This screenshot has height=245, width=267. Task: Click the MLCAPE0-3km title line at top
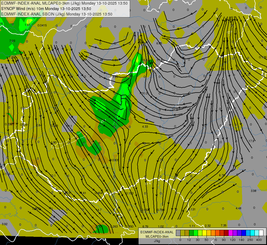click(64, 3)
